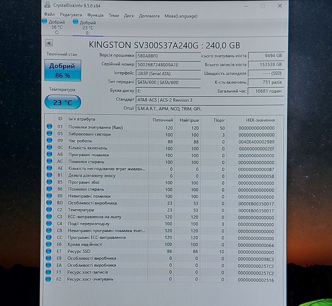Viewport: 332px width, 306px height.
Task: Click the status icon for attribute AB
Action: click(x=49, y=154)
